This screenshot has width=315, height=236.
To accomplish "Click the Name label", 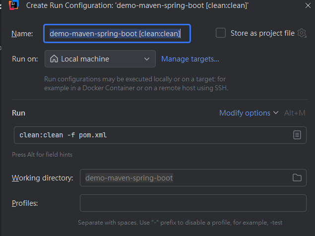I will point(22,34).
